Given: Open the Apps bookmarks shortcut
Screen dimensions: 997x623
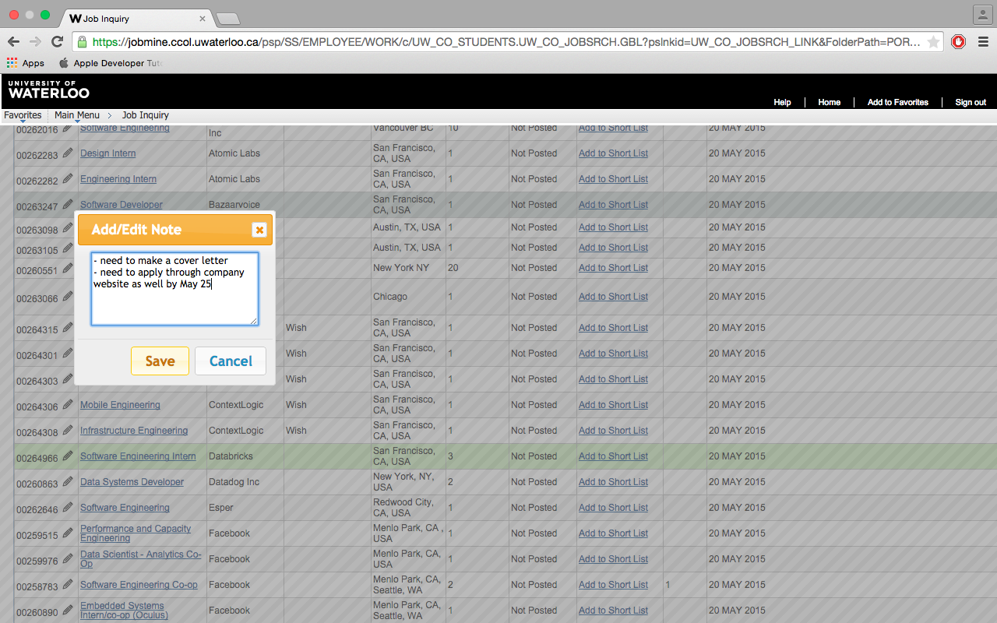Looking at the screenshot, I should 26,63.
